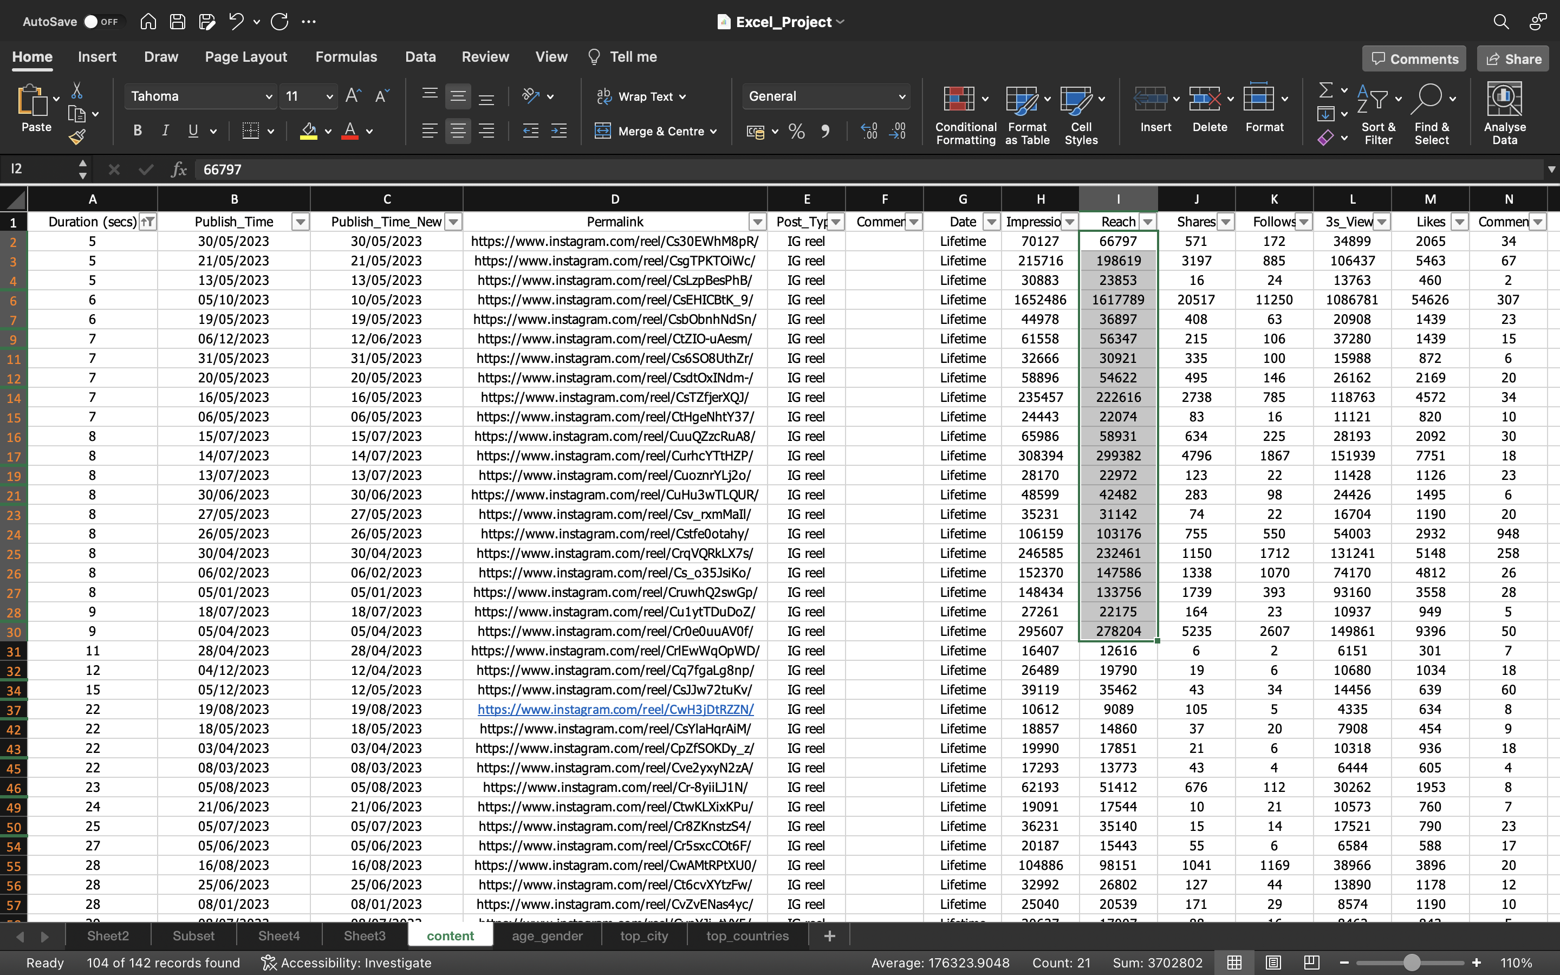The height and width of the screenshot is (975, 1560).
Task: Click the zoom slider handle
Action: pyautogui.click(x=1412, y=963)
